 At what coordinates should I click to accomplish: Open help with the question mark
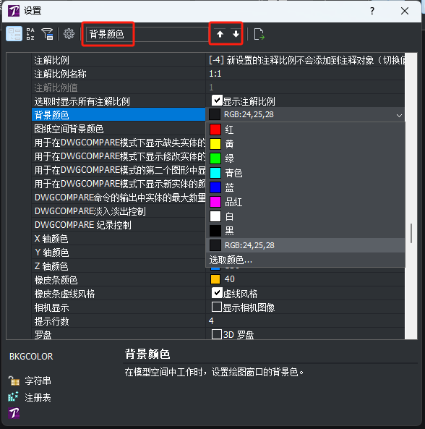coord(372,11)
